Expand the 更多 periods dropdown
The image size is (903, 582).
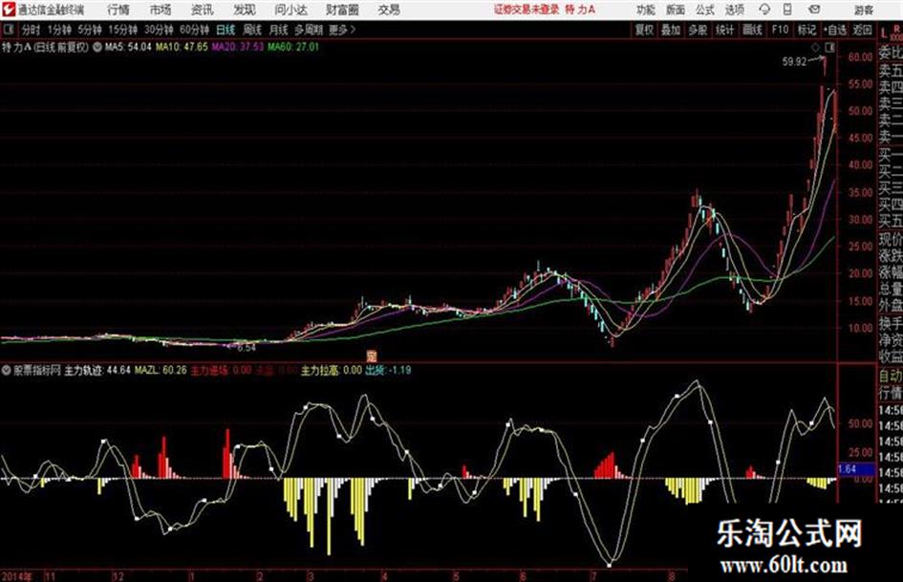[342, 30]
